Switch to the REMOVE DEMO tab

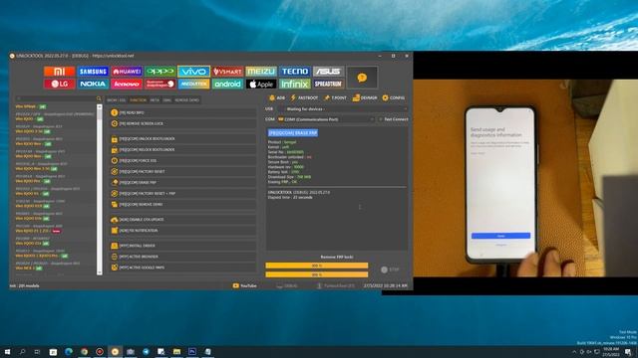pos(187,99)
